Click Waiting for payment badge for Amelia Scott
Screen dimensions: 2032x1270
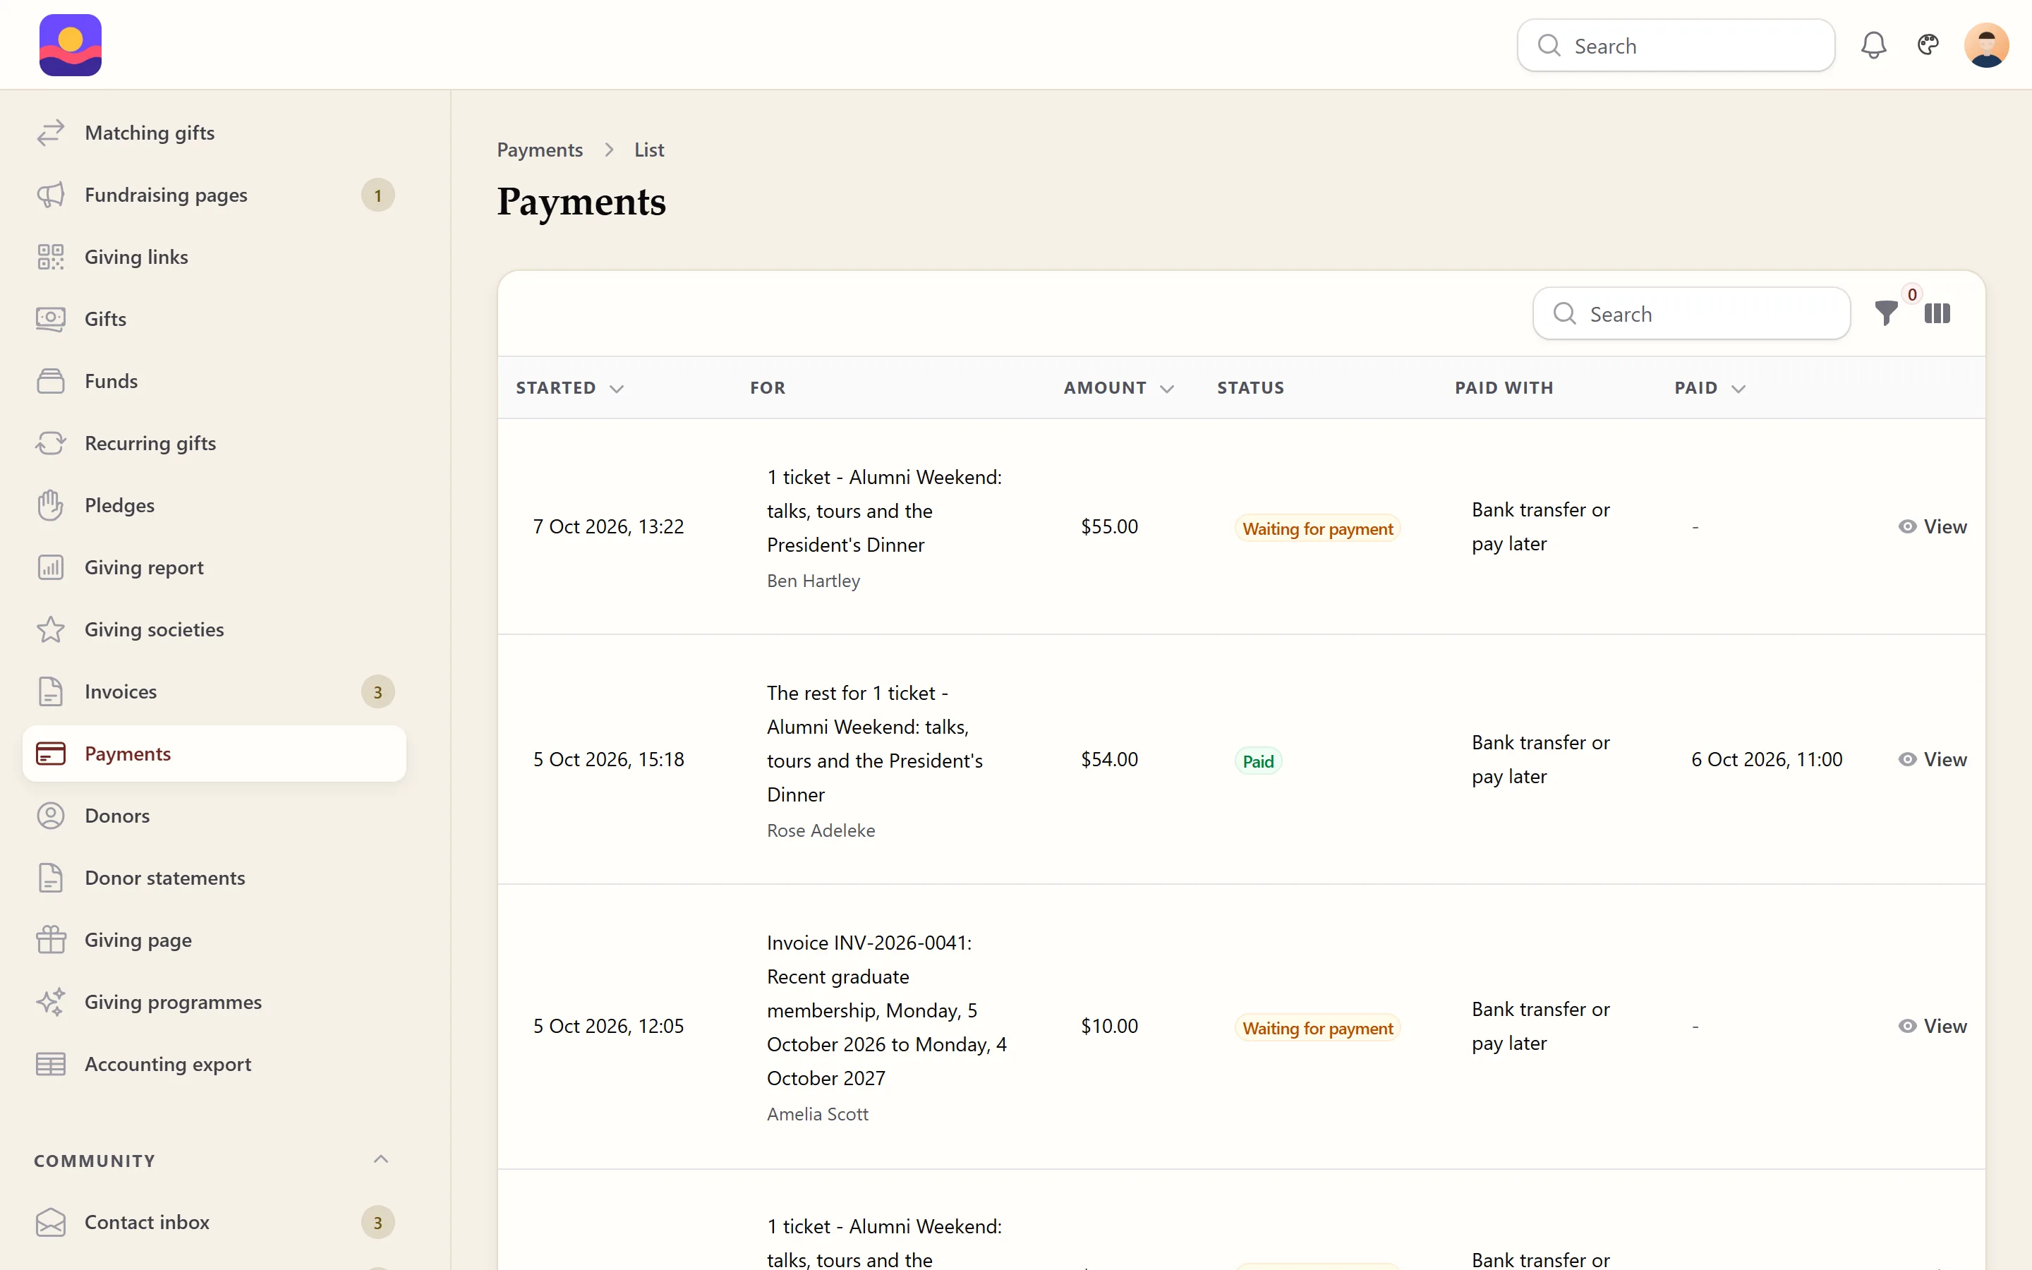pos(1317,1028)
